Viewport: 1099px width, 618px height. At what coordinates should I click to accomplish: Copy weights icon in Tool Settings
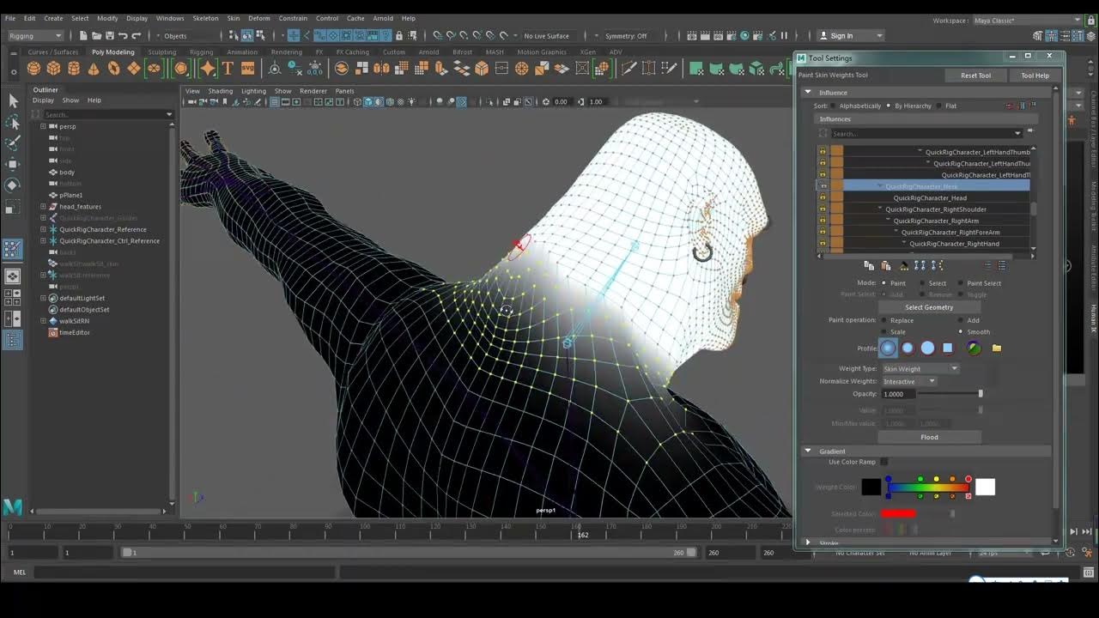click(x=868, y=266)
